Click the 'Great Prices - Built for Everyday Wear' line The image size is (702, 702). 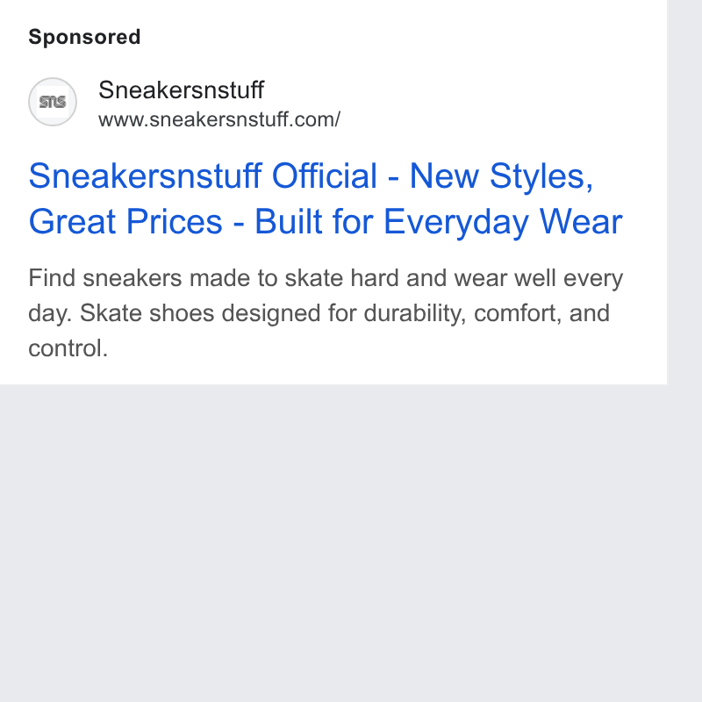[326, 221]
